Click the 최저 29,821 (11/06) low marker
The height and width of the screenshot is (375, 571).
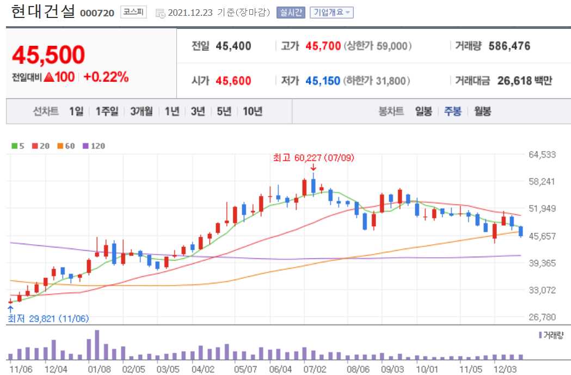coord(48,318)
